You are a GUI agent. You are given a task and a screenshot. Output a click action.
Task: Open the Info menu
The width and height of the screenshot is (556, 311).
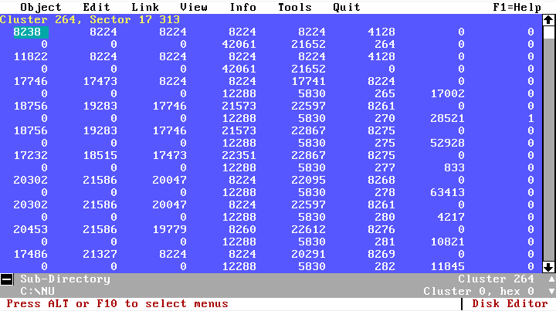(x=243, y=7)
